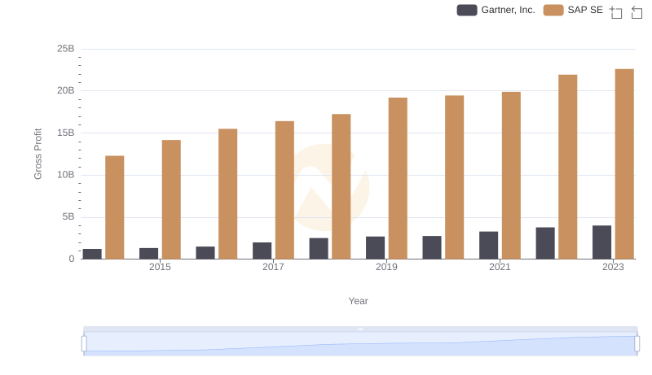Click the x-axis label 2015

click(x=160, y=267)
